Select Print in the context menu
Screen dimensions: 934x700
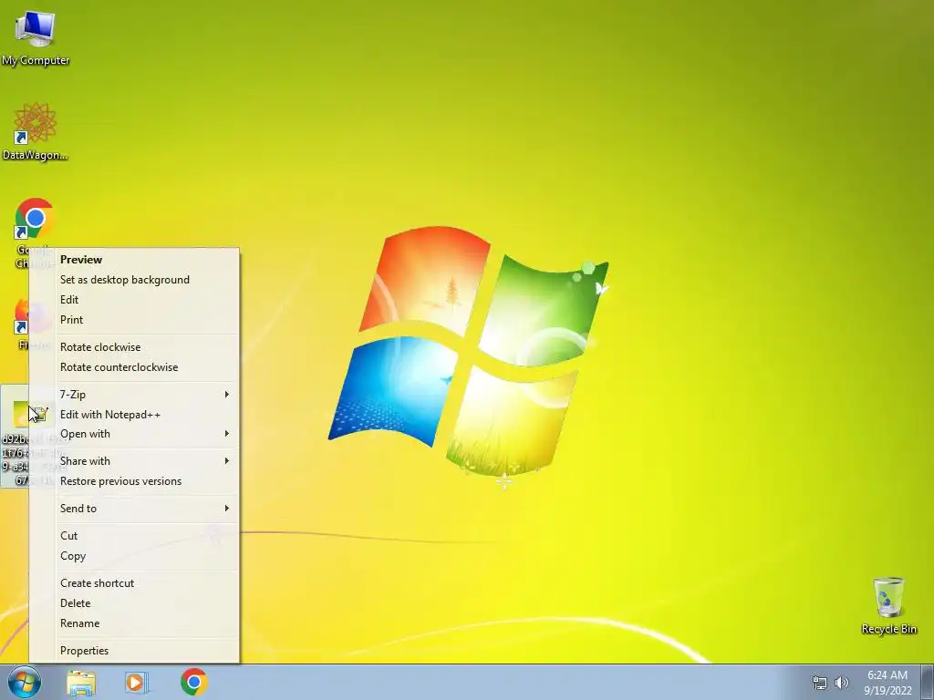point(134,320)
